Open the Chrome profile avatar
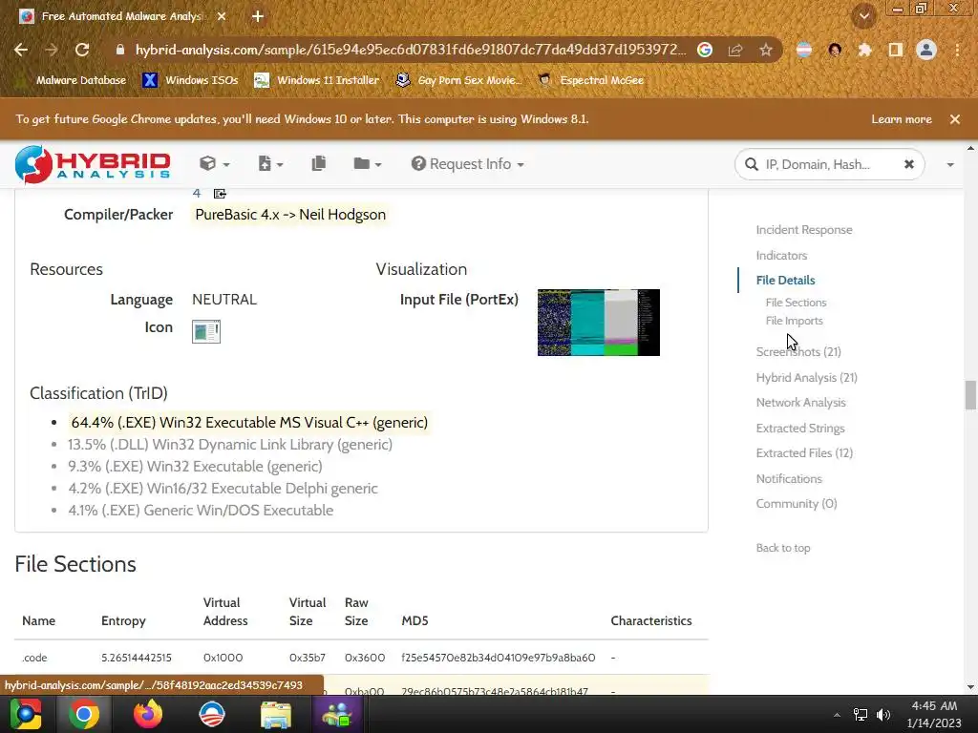The image size is (978, 733). coord(926,50)
